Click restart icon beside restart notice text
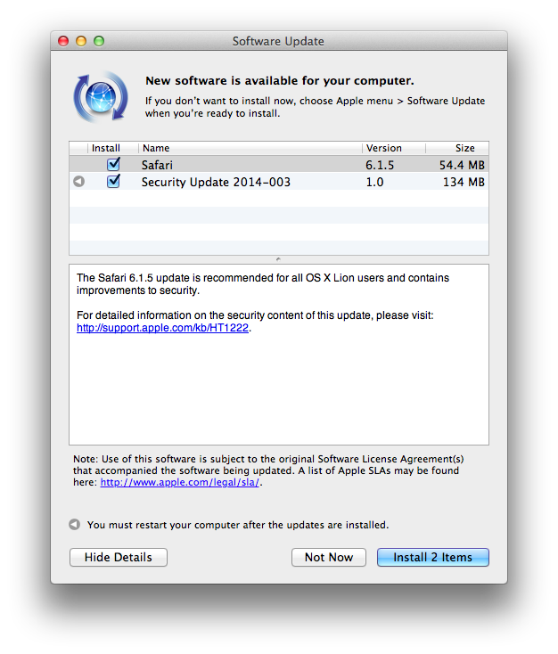Image resolution: width=558 pixels, height=654 pixels. point(74,524)
